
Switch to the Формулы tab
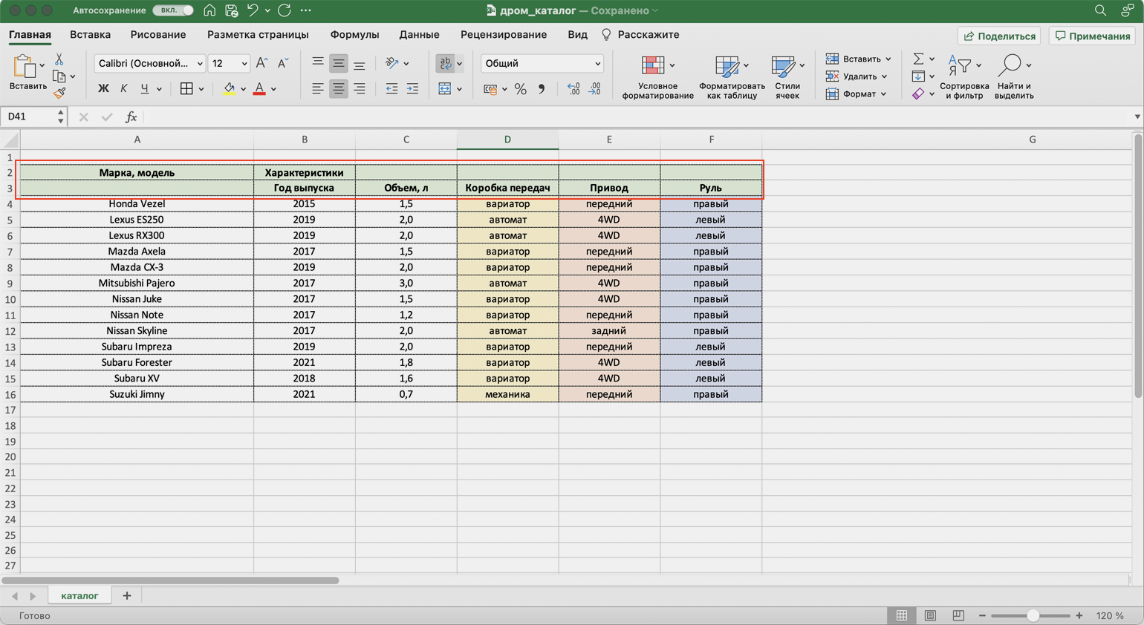354,35
